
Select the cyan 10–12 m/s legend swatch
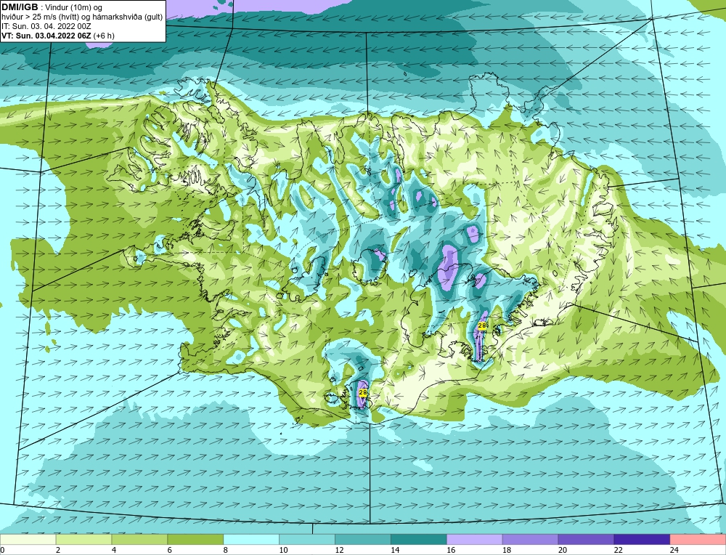tap(307, 540)
